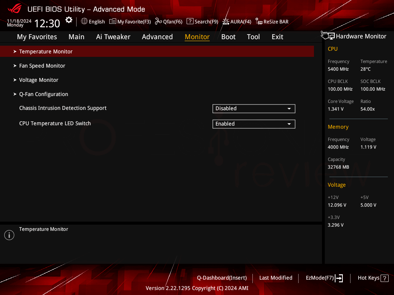Open the CPU Temperature LED Switch dropdown
Screen dimensions: 394x295
coord(254,124)
